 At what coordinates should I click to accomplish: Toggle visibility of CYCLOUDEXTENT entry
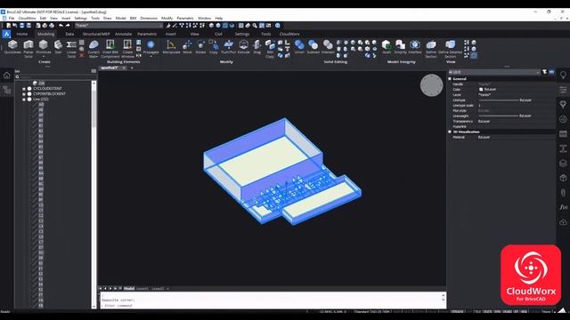(x=29, y=89)
